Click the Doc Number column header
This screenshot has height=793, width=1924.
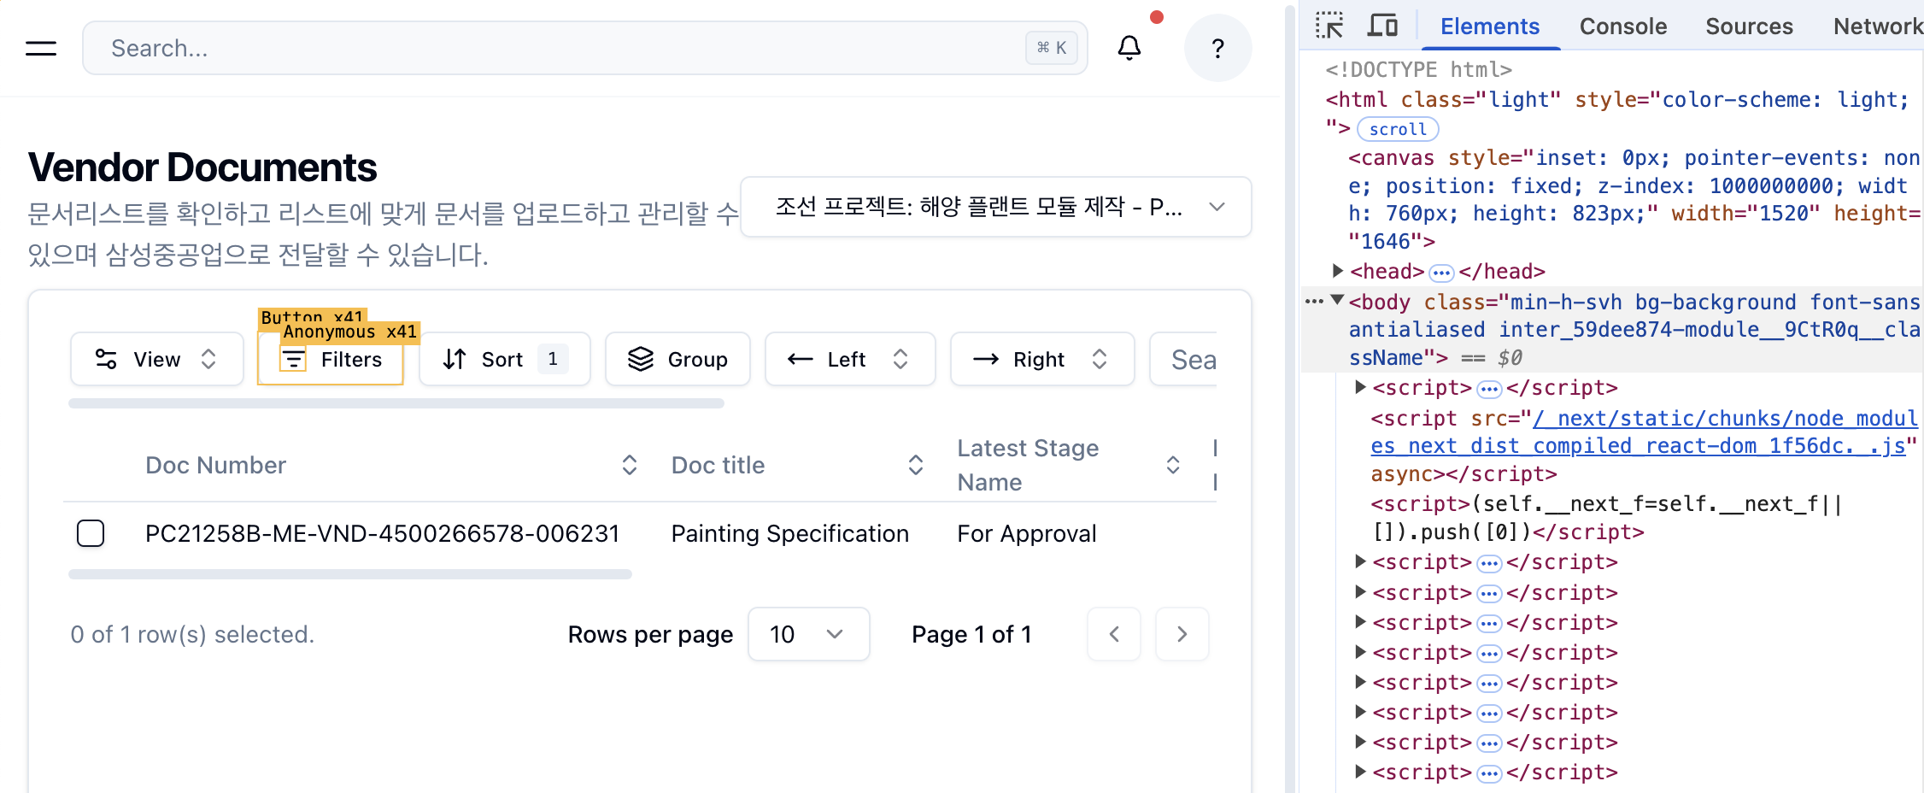coord(215,465)
